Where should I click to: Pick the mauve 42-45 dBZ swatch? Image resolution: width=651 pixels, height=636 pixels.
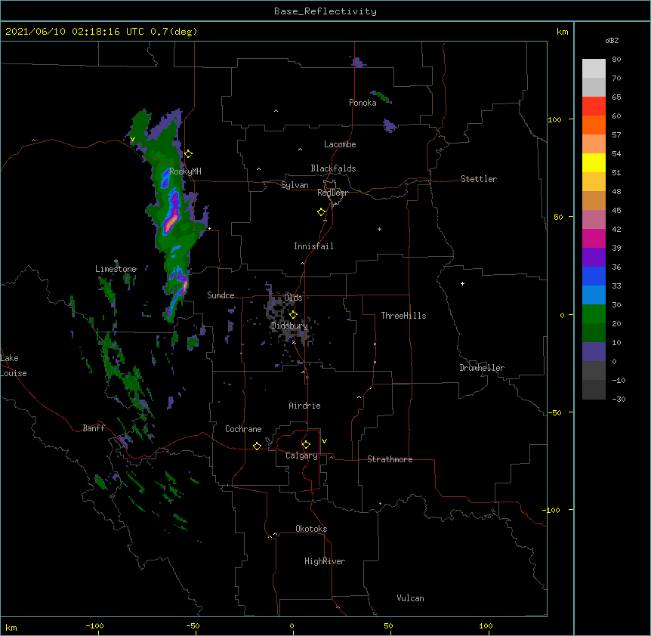594,220
